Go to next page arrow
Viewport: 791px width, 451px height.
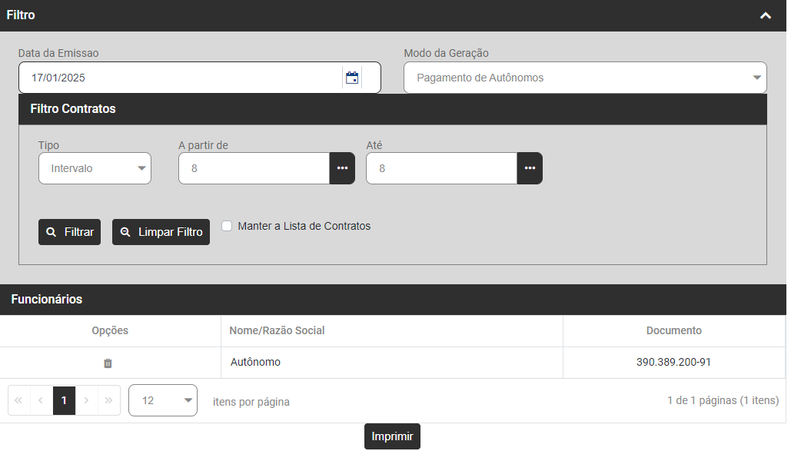[87, 400]
